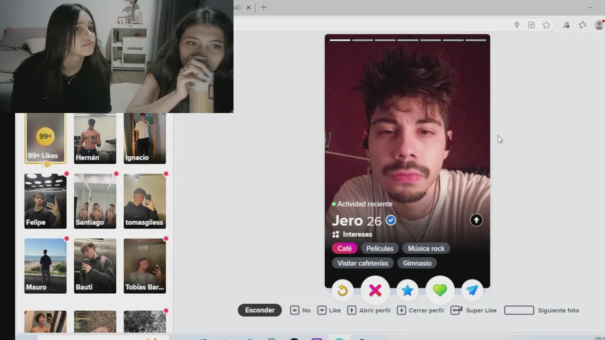Screen dimensions: 605x340
Task: Click the right-arrow key icon beside Like
Action: 322,310
